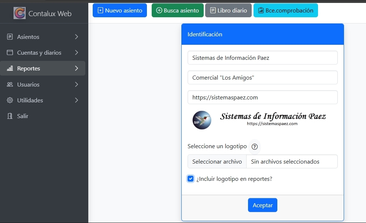
Task: Click the Salir door icon
Action: 10,116
